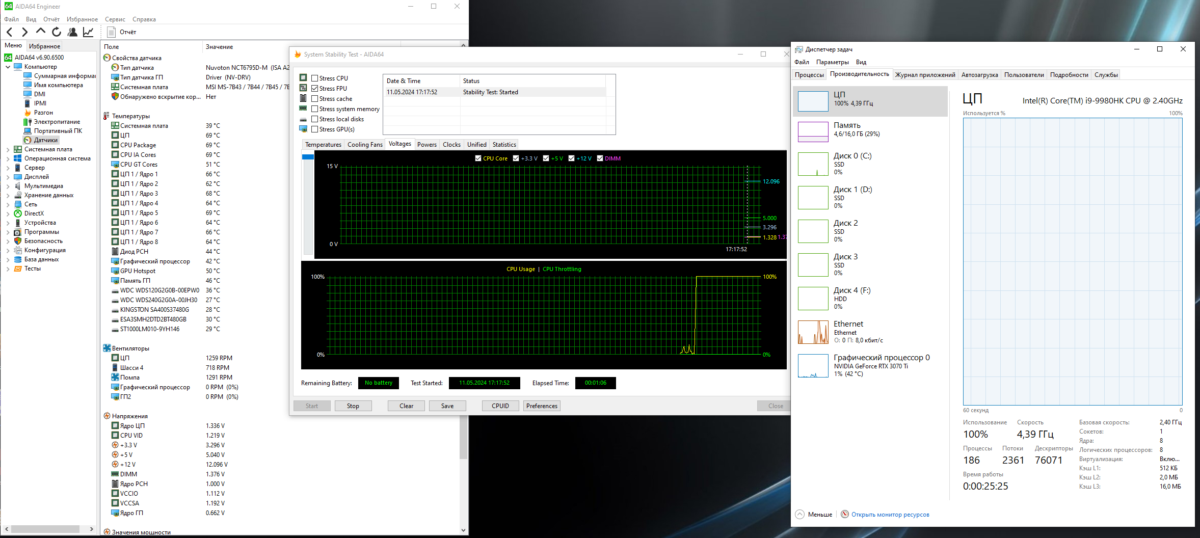Open the Параметры menu in Task Manager
This screenshot has height=538, width=1200.
click(x=833, y=62)
